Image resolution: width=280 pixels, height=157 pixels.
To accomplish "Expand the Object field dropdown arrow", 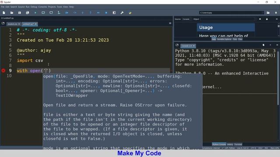I will [255, 19].
